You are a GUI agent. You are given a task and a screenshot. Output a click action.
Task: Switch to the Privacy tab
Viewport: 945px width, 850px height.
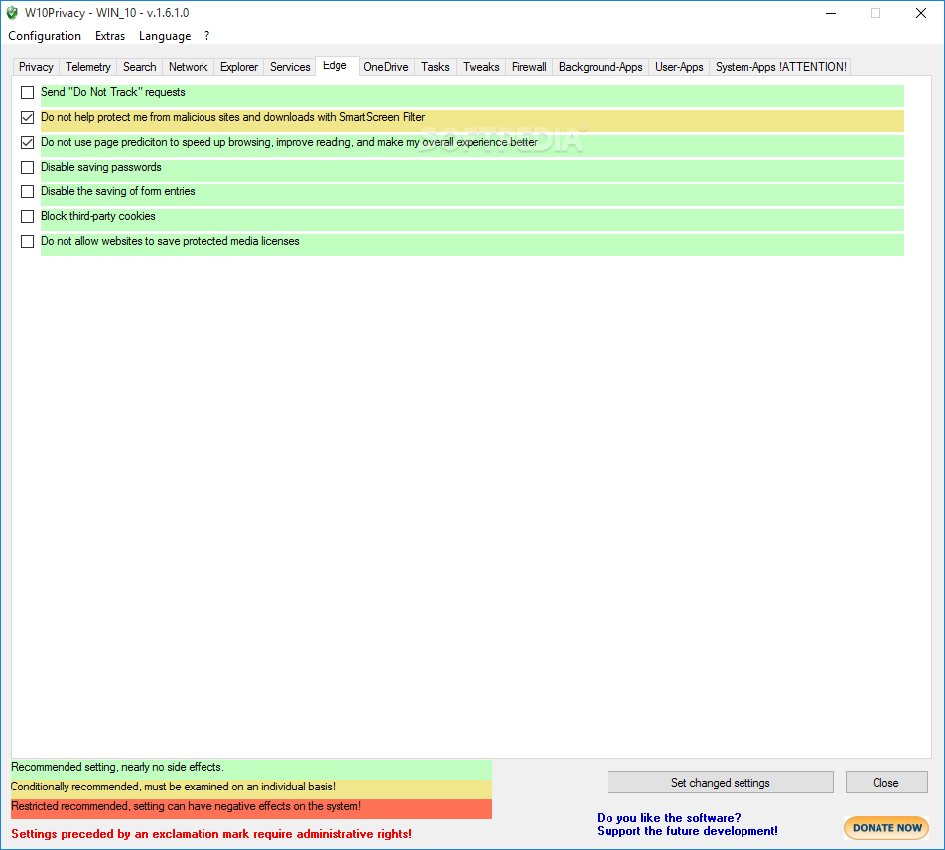(36, 67)
